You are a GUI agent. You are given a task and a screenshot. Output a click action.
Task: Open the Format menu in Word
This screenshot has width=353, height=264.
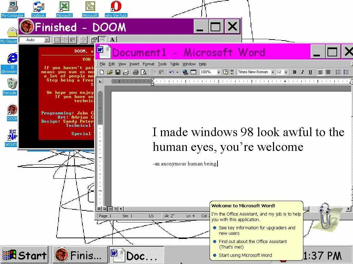(x=149, y=64)
